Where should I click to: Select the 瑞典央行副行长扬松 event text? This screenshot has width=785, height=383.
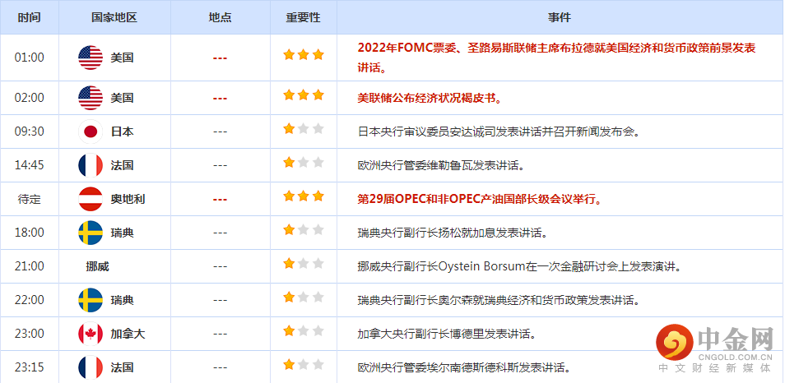click(x=452, y=233)
